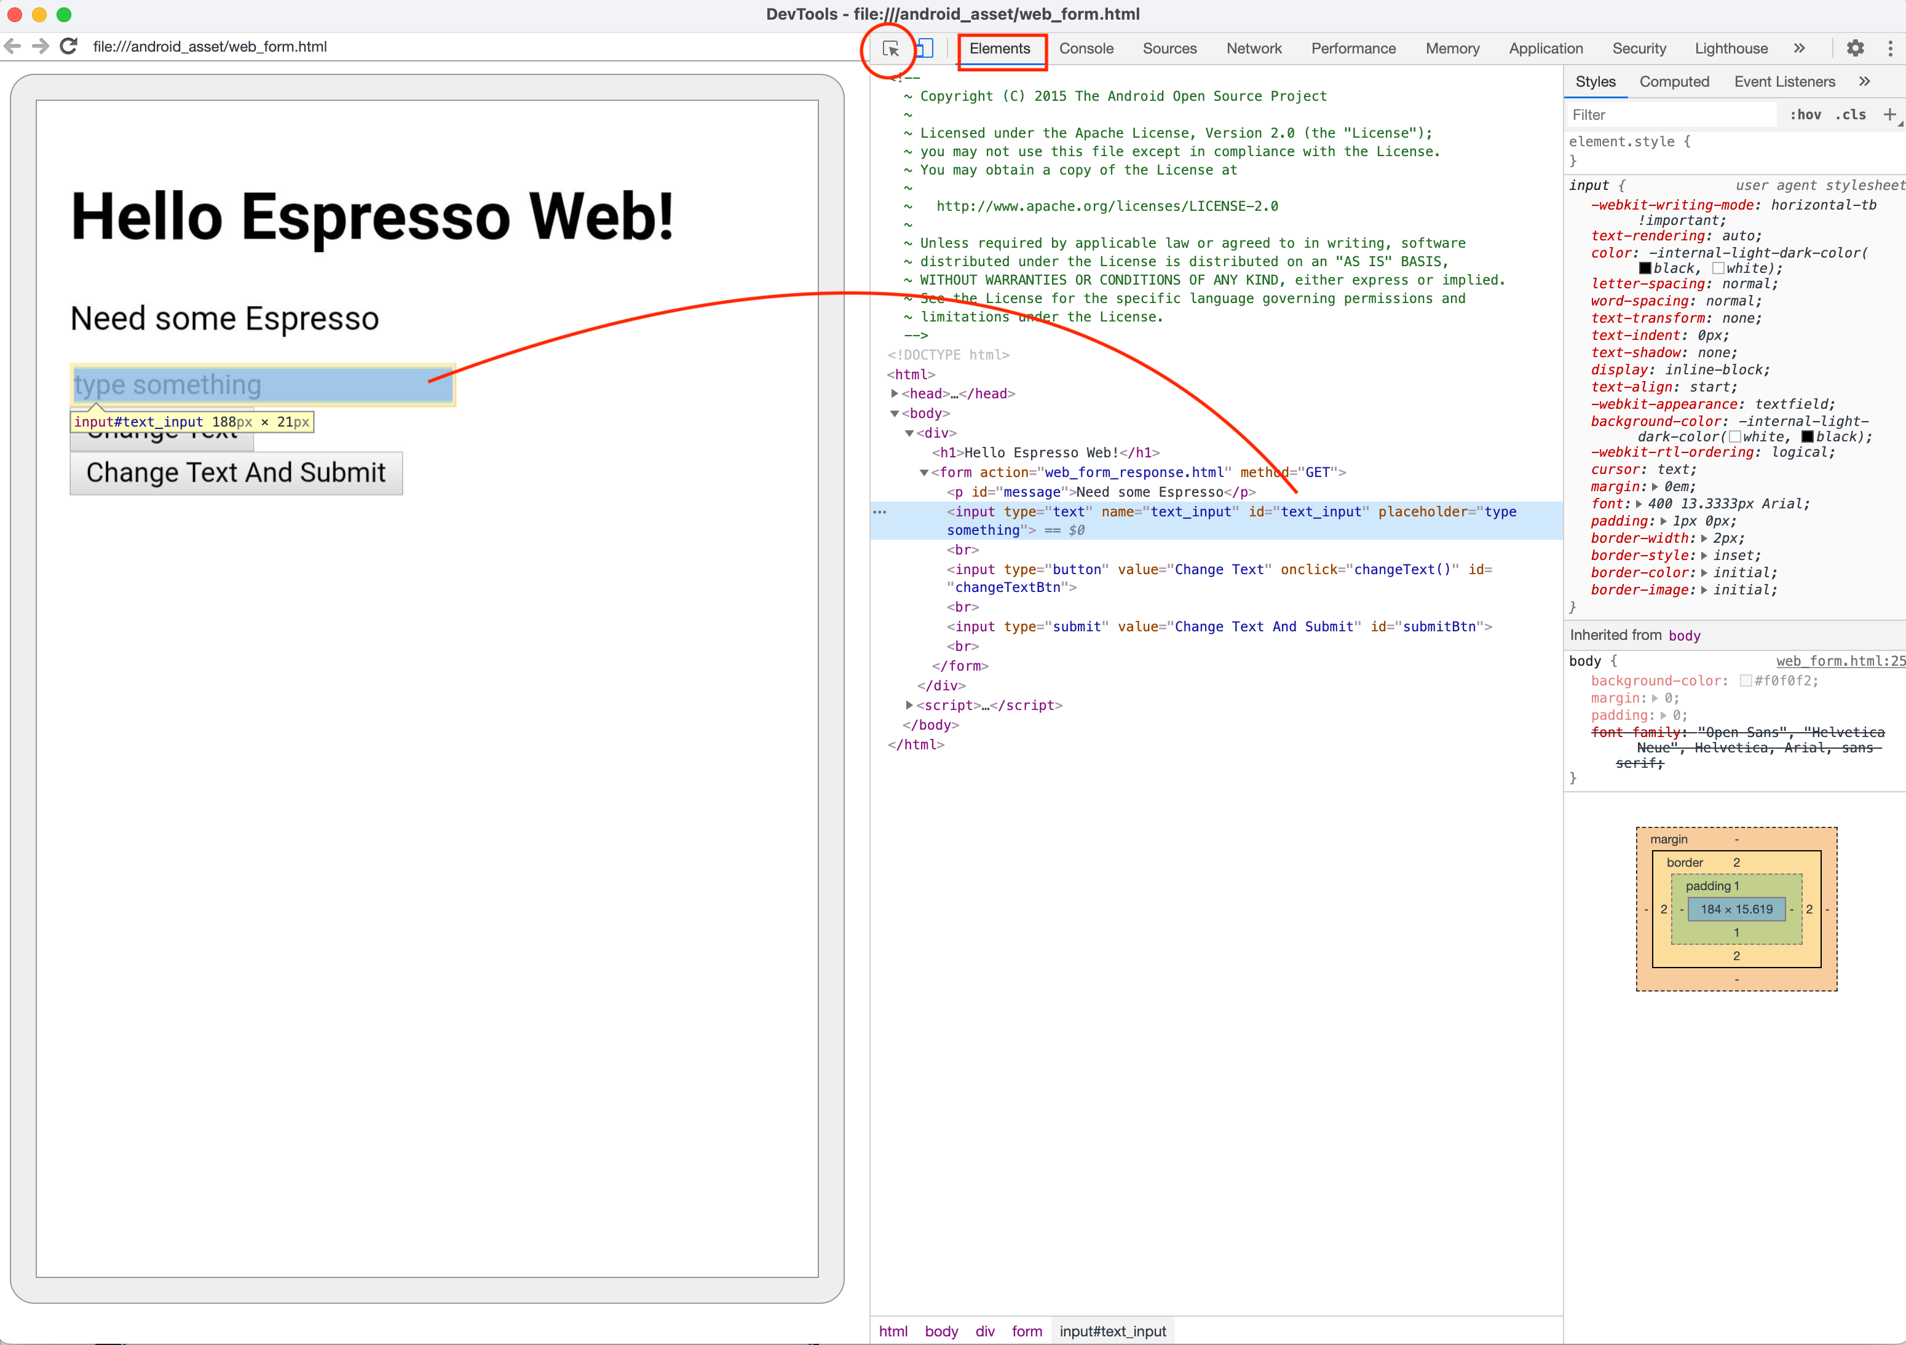Reload the web_form.html page
This screenshot has width=1906, height=1345.
pos(69,47)
